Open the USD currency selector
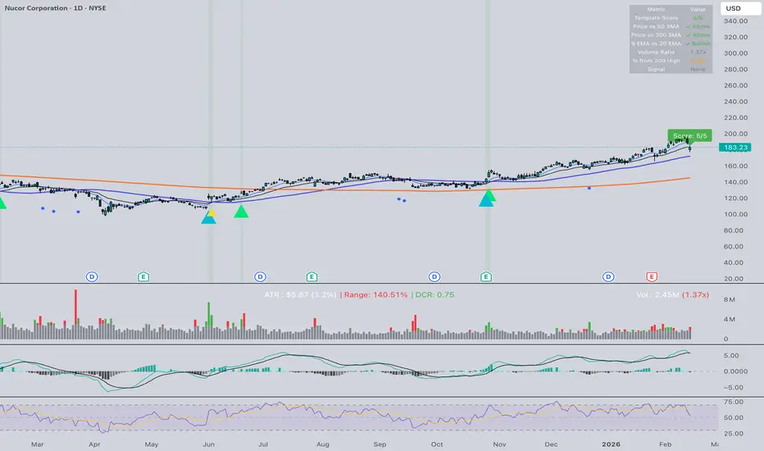 pyautogui.click(x=740, y=8)
